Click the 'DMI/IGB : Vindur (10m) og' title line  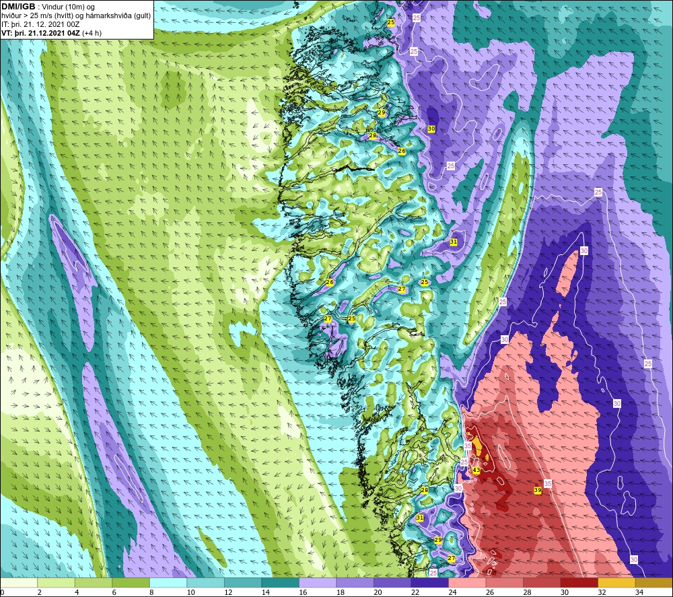pyautogui.click(x=48, y=7)
